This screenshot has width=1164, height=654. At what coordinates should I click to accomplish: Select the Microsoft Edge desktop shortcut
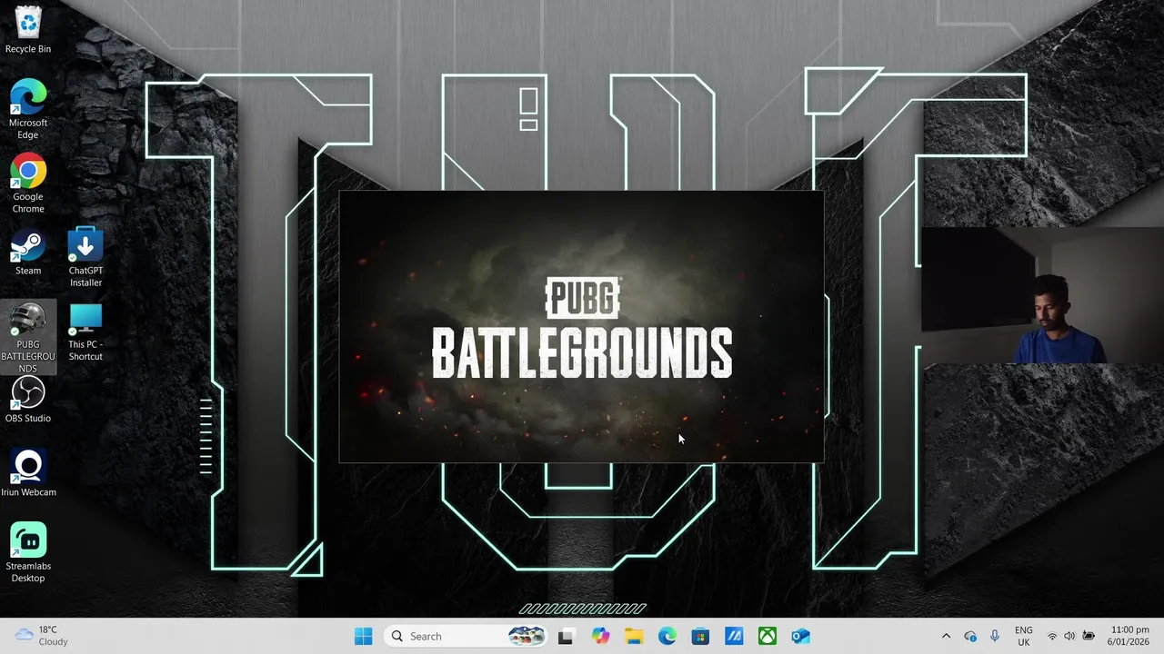(x=28, y=109)
